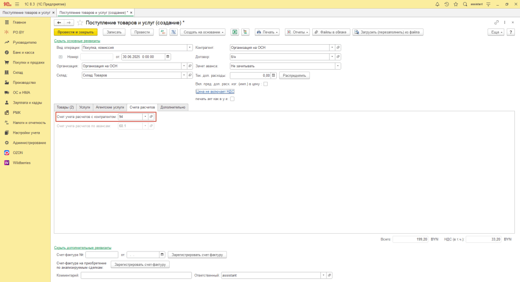Click Цена не включает НДС link
Viewport: 520px width, 282px height.
tap(215, 91)
